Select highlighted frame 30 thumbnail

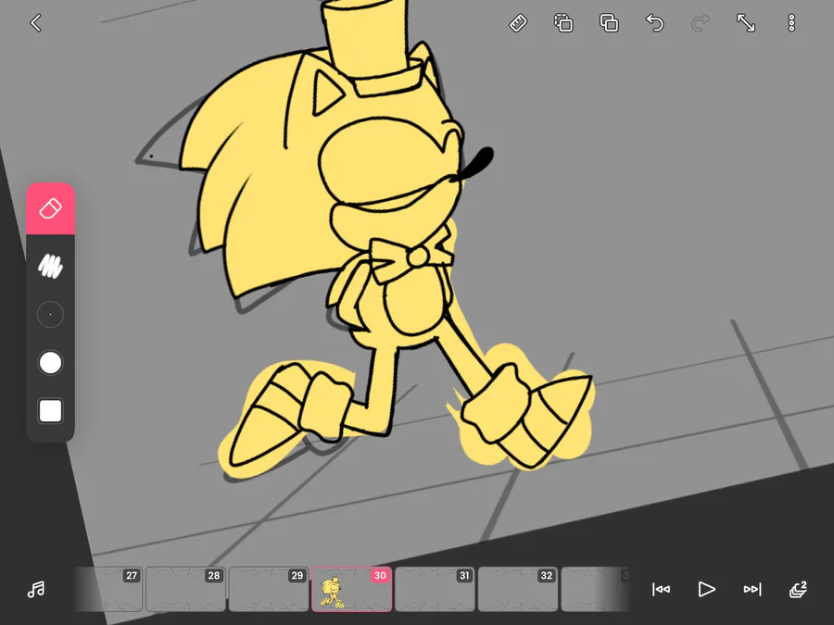coord(351,589)
